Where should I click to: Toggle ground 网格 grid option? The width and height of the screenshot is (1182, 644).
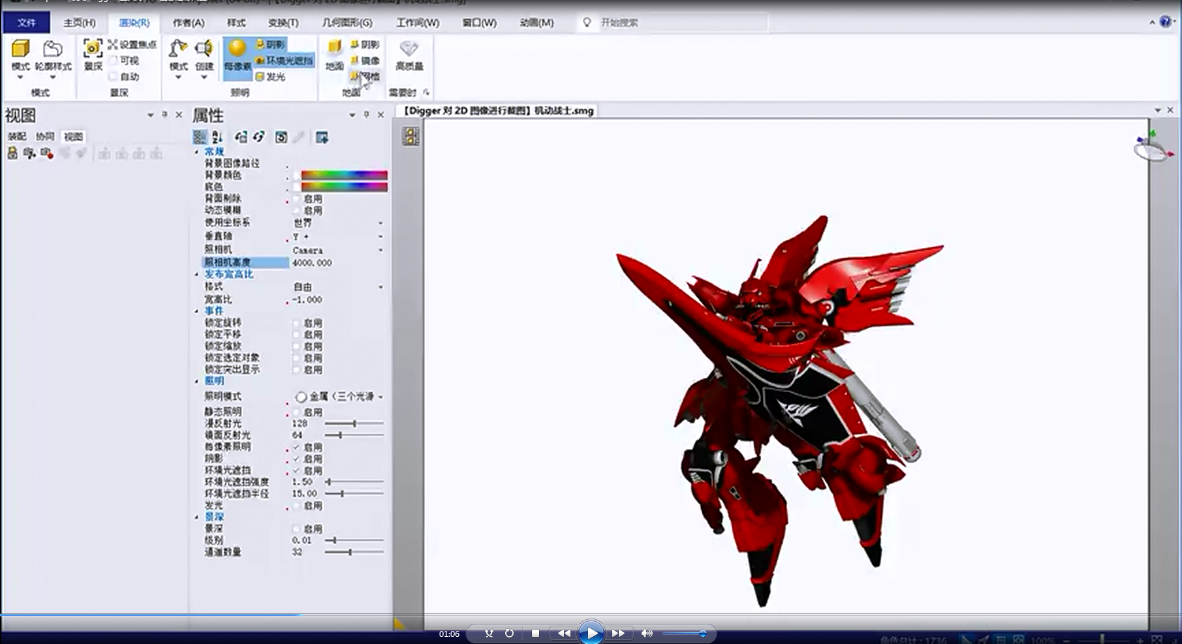(x=365, y=76)
